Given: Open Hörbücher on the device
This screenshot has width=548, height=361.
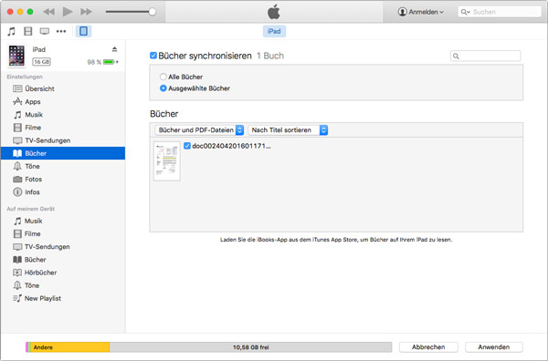Looking at the screenshot, I should (x=63, y=273).
